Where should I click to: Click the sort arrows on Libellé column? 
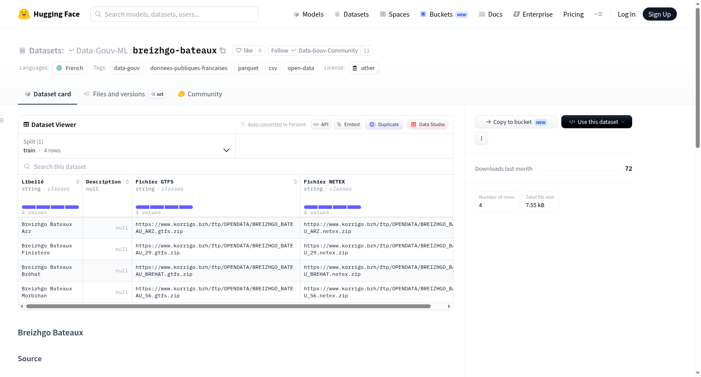pyautogui.click(x=78, y=182)
